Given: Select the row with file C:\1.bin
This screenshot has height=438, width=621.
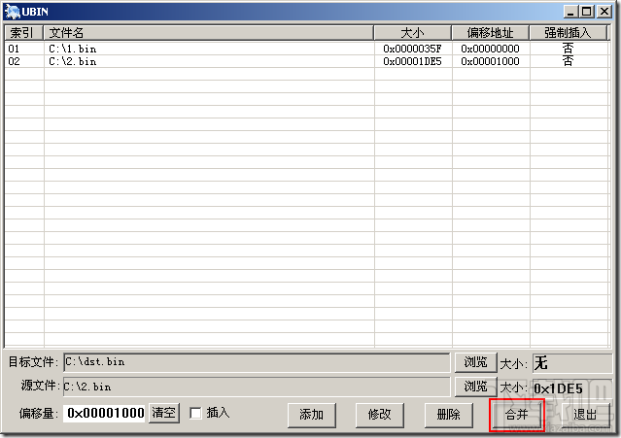Looking at the screenshot, I should pos(306,49).
